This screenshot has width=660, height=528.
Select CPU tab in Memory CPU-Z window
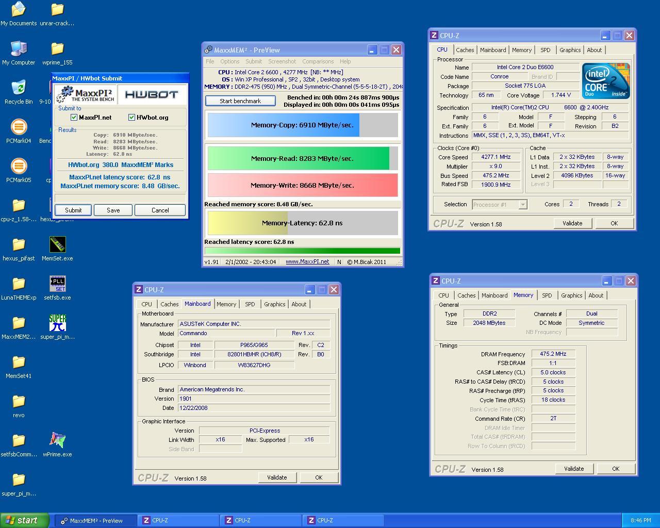tap(443, 295)
